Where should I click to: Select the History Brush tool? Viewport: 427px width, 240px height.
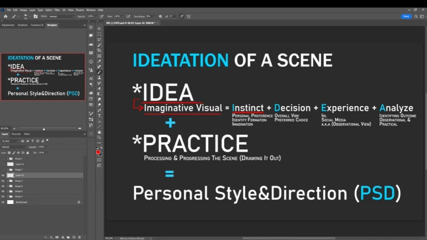pyautogui.click(x=99, y=84)
